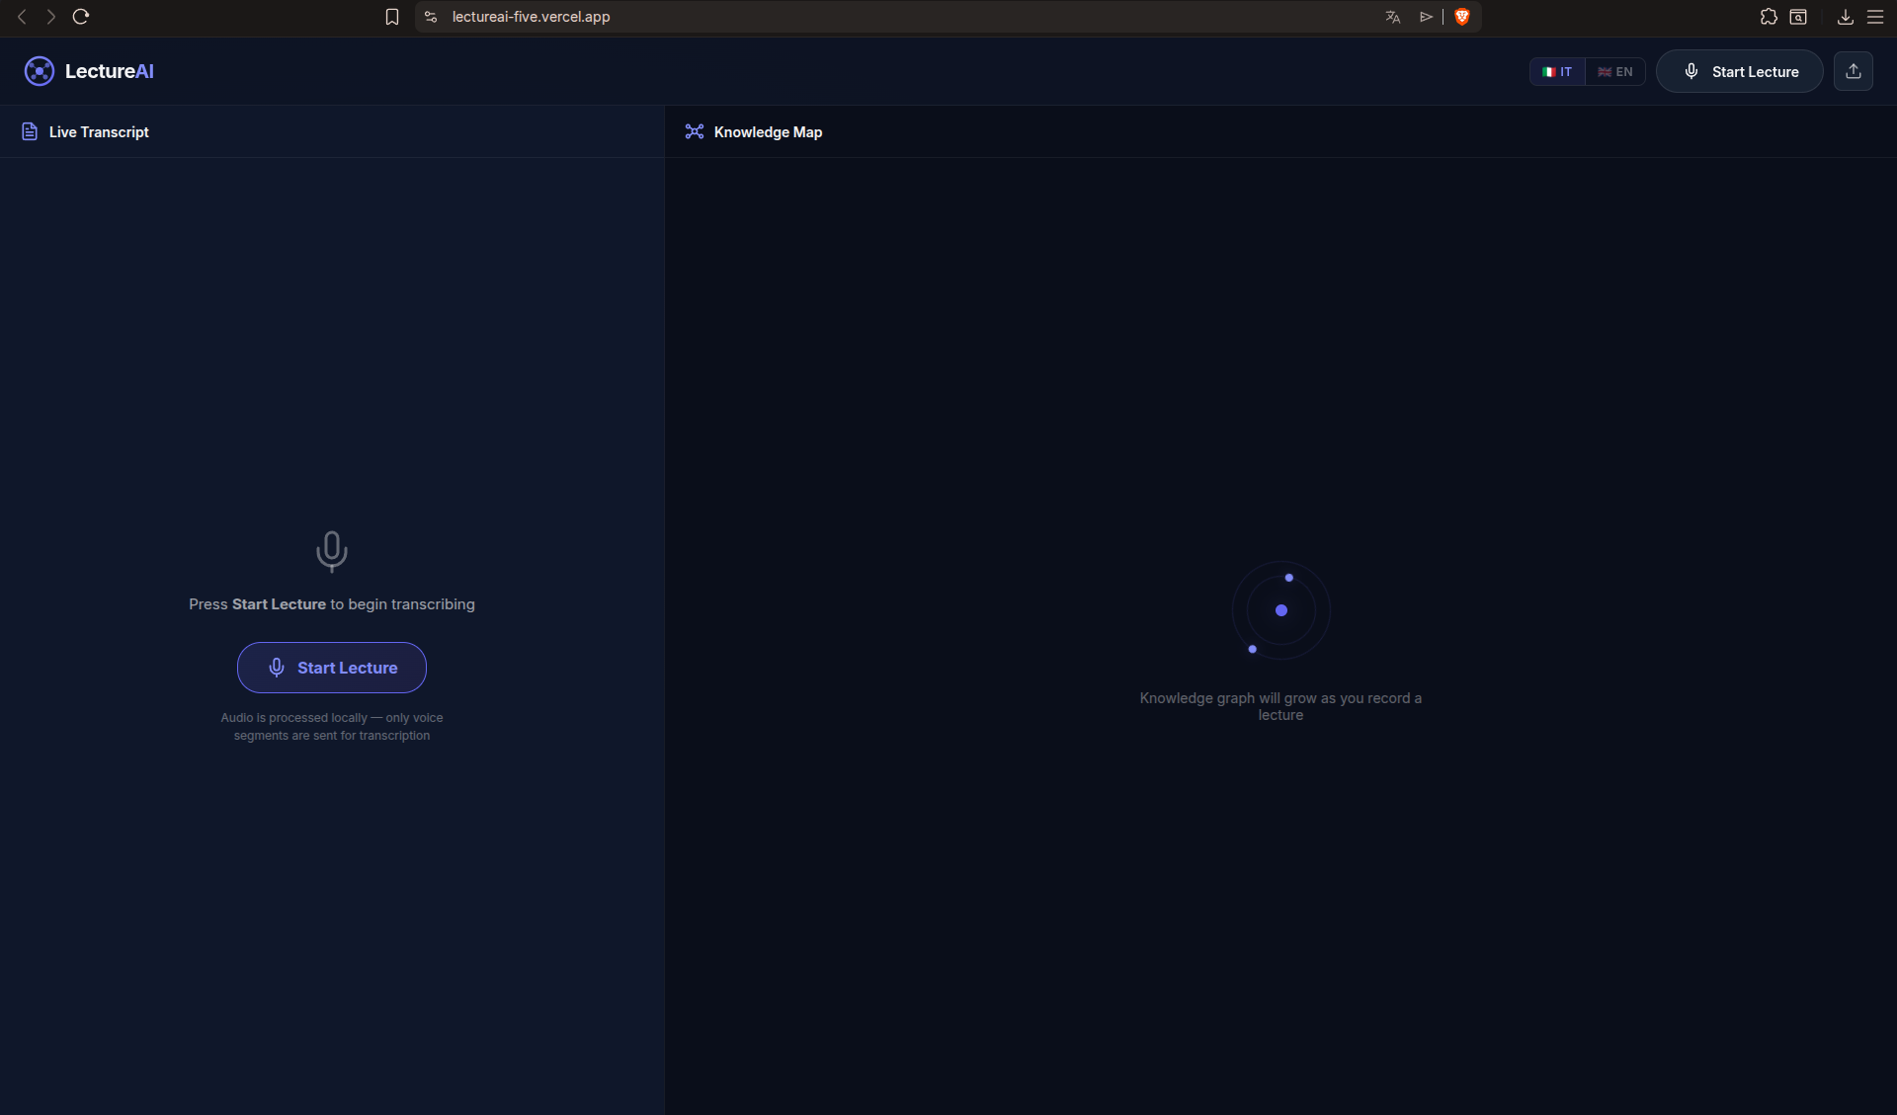The image size is (1897, 1115).
Task: Reload the page
Action: (81, 17)
